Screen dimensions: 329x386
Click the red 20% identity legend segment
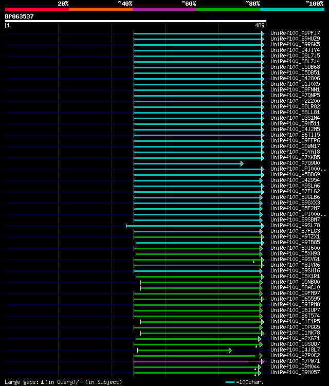[37, 9]
